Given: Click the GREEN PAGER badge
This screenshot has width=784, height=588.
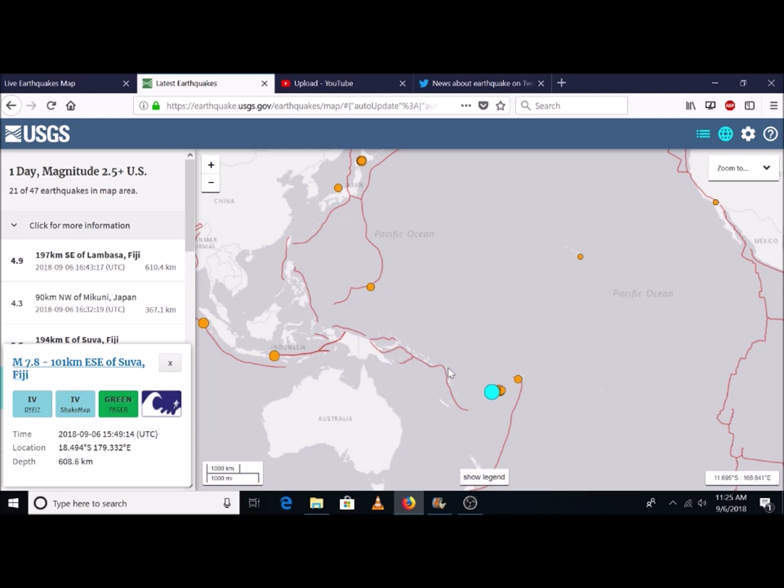Looking at the screenshot, I should point(118,404).
